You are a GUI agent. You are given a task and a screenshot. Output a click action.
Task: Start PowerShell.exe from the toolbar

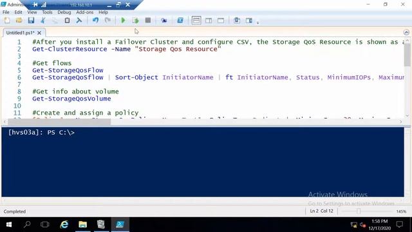(x=180, y=20)
